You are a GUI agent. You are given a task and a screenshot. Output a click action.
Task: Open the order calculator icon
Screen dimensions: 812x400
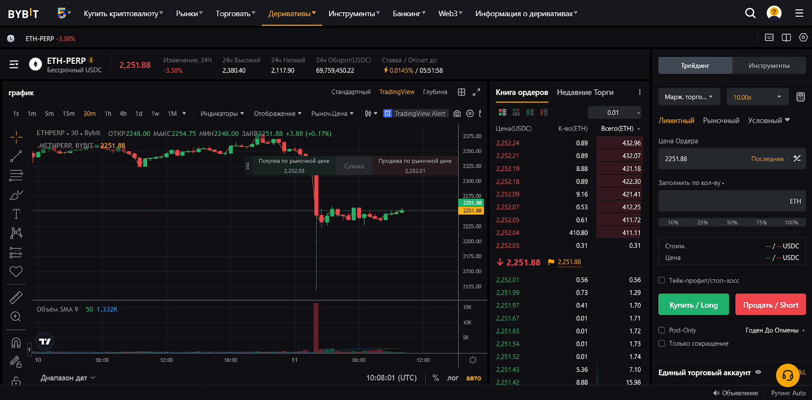pos(800,97)
